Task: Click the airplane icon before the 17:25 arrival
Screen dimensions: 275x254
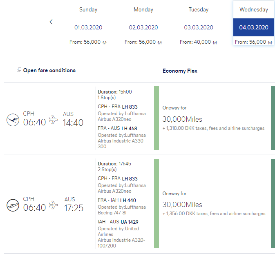Action: coord(54,205)
